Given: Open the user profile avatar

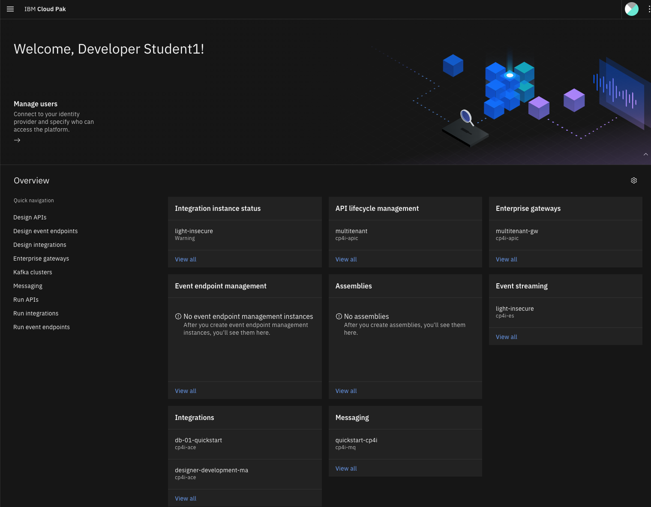Looking at the screenshot, I should pyautogui.click(x=632, y=9).
